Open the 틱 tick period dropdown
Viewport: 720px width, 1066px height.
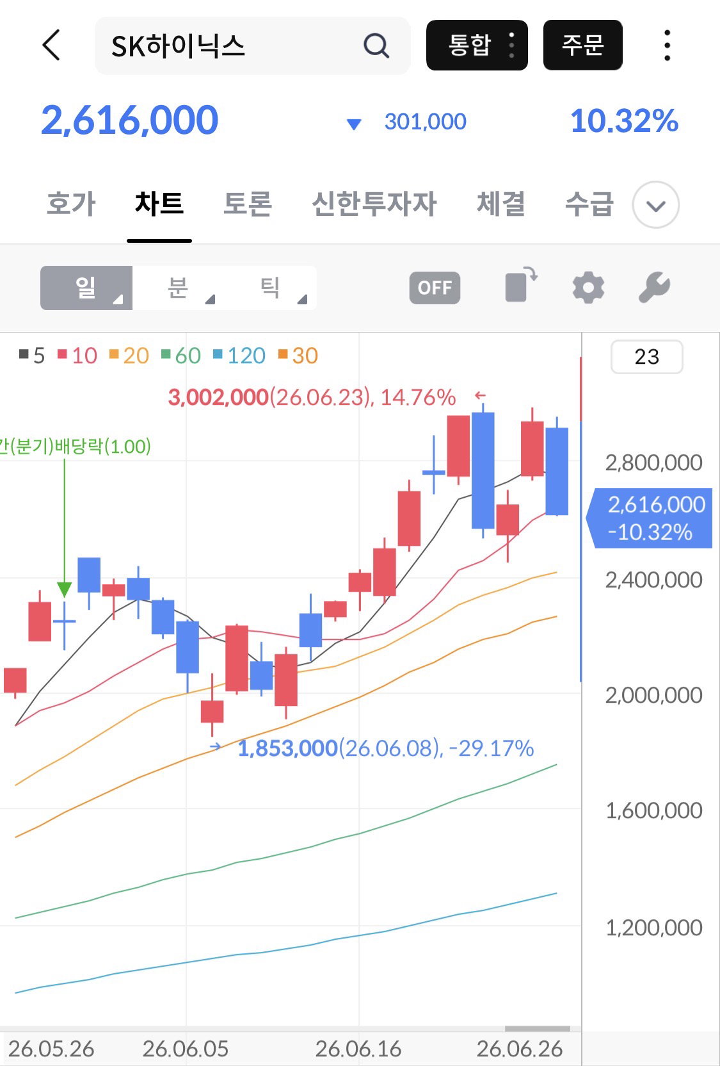point(271,288)
